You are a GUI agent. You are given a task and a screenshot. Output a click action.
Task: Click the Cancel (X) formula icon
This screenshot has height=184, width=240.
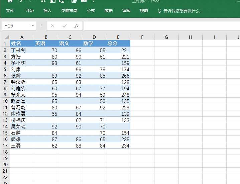point(52,26)
